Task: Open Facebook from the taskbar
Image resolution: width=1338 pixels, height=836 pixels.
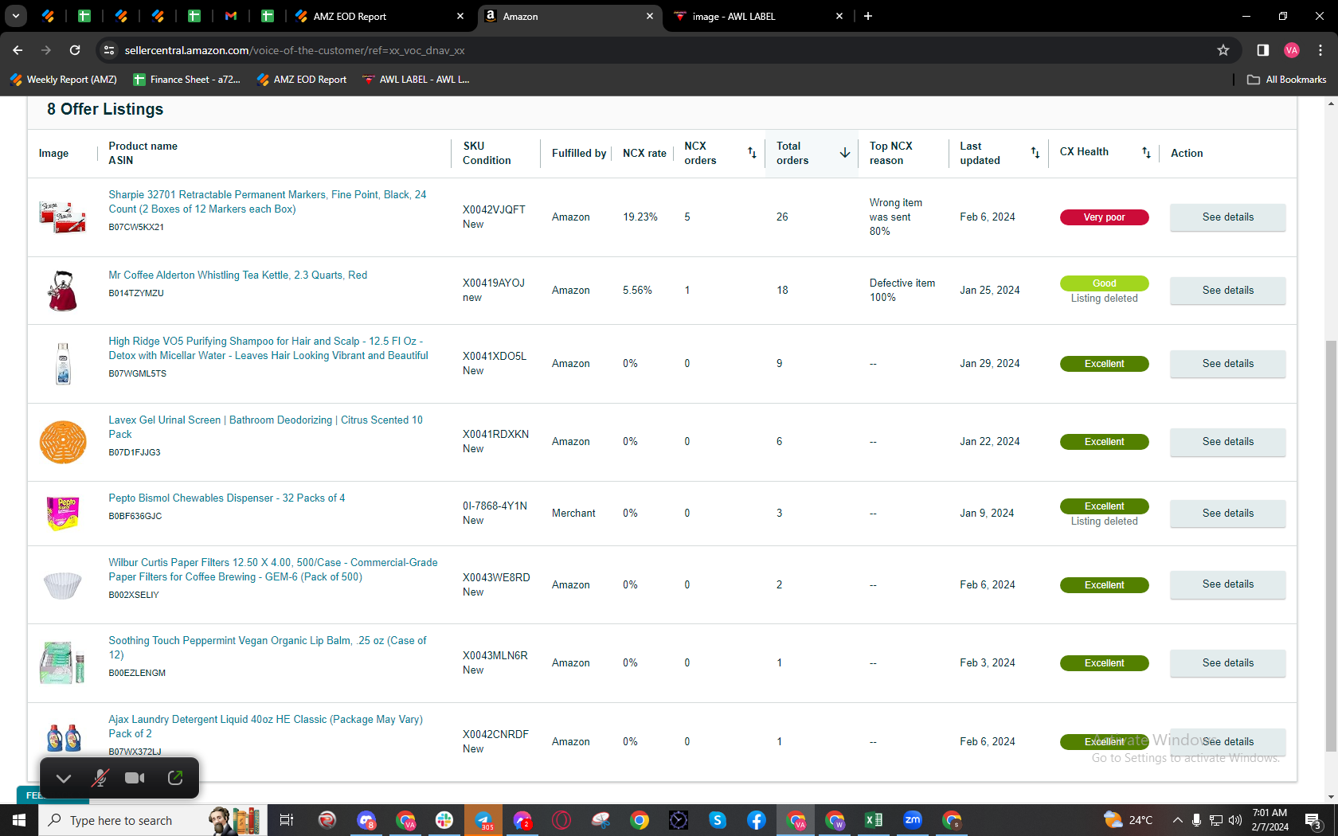Action: (x=757, y=820)
